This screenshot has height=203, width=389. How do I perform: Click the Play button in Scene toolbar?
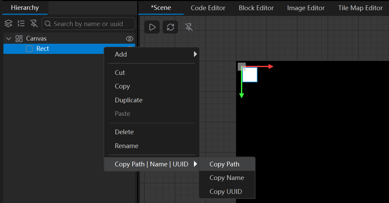click(x=152, y=27)
